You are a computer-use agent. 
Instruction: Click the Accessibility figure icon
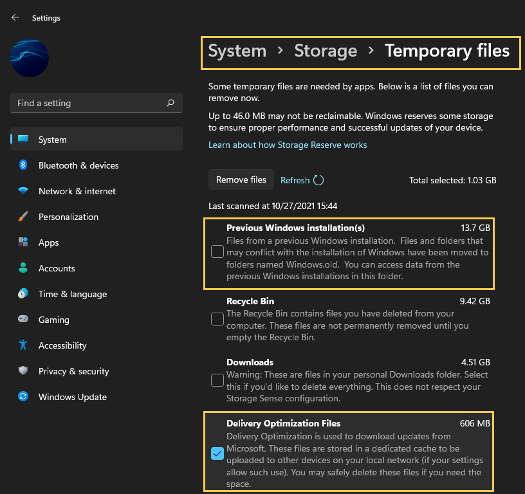tap(23, 345)
